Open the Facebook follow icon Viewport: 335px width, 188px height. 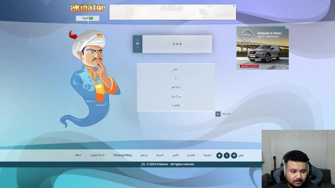click(234, 155)
